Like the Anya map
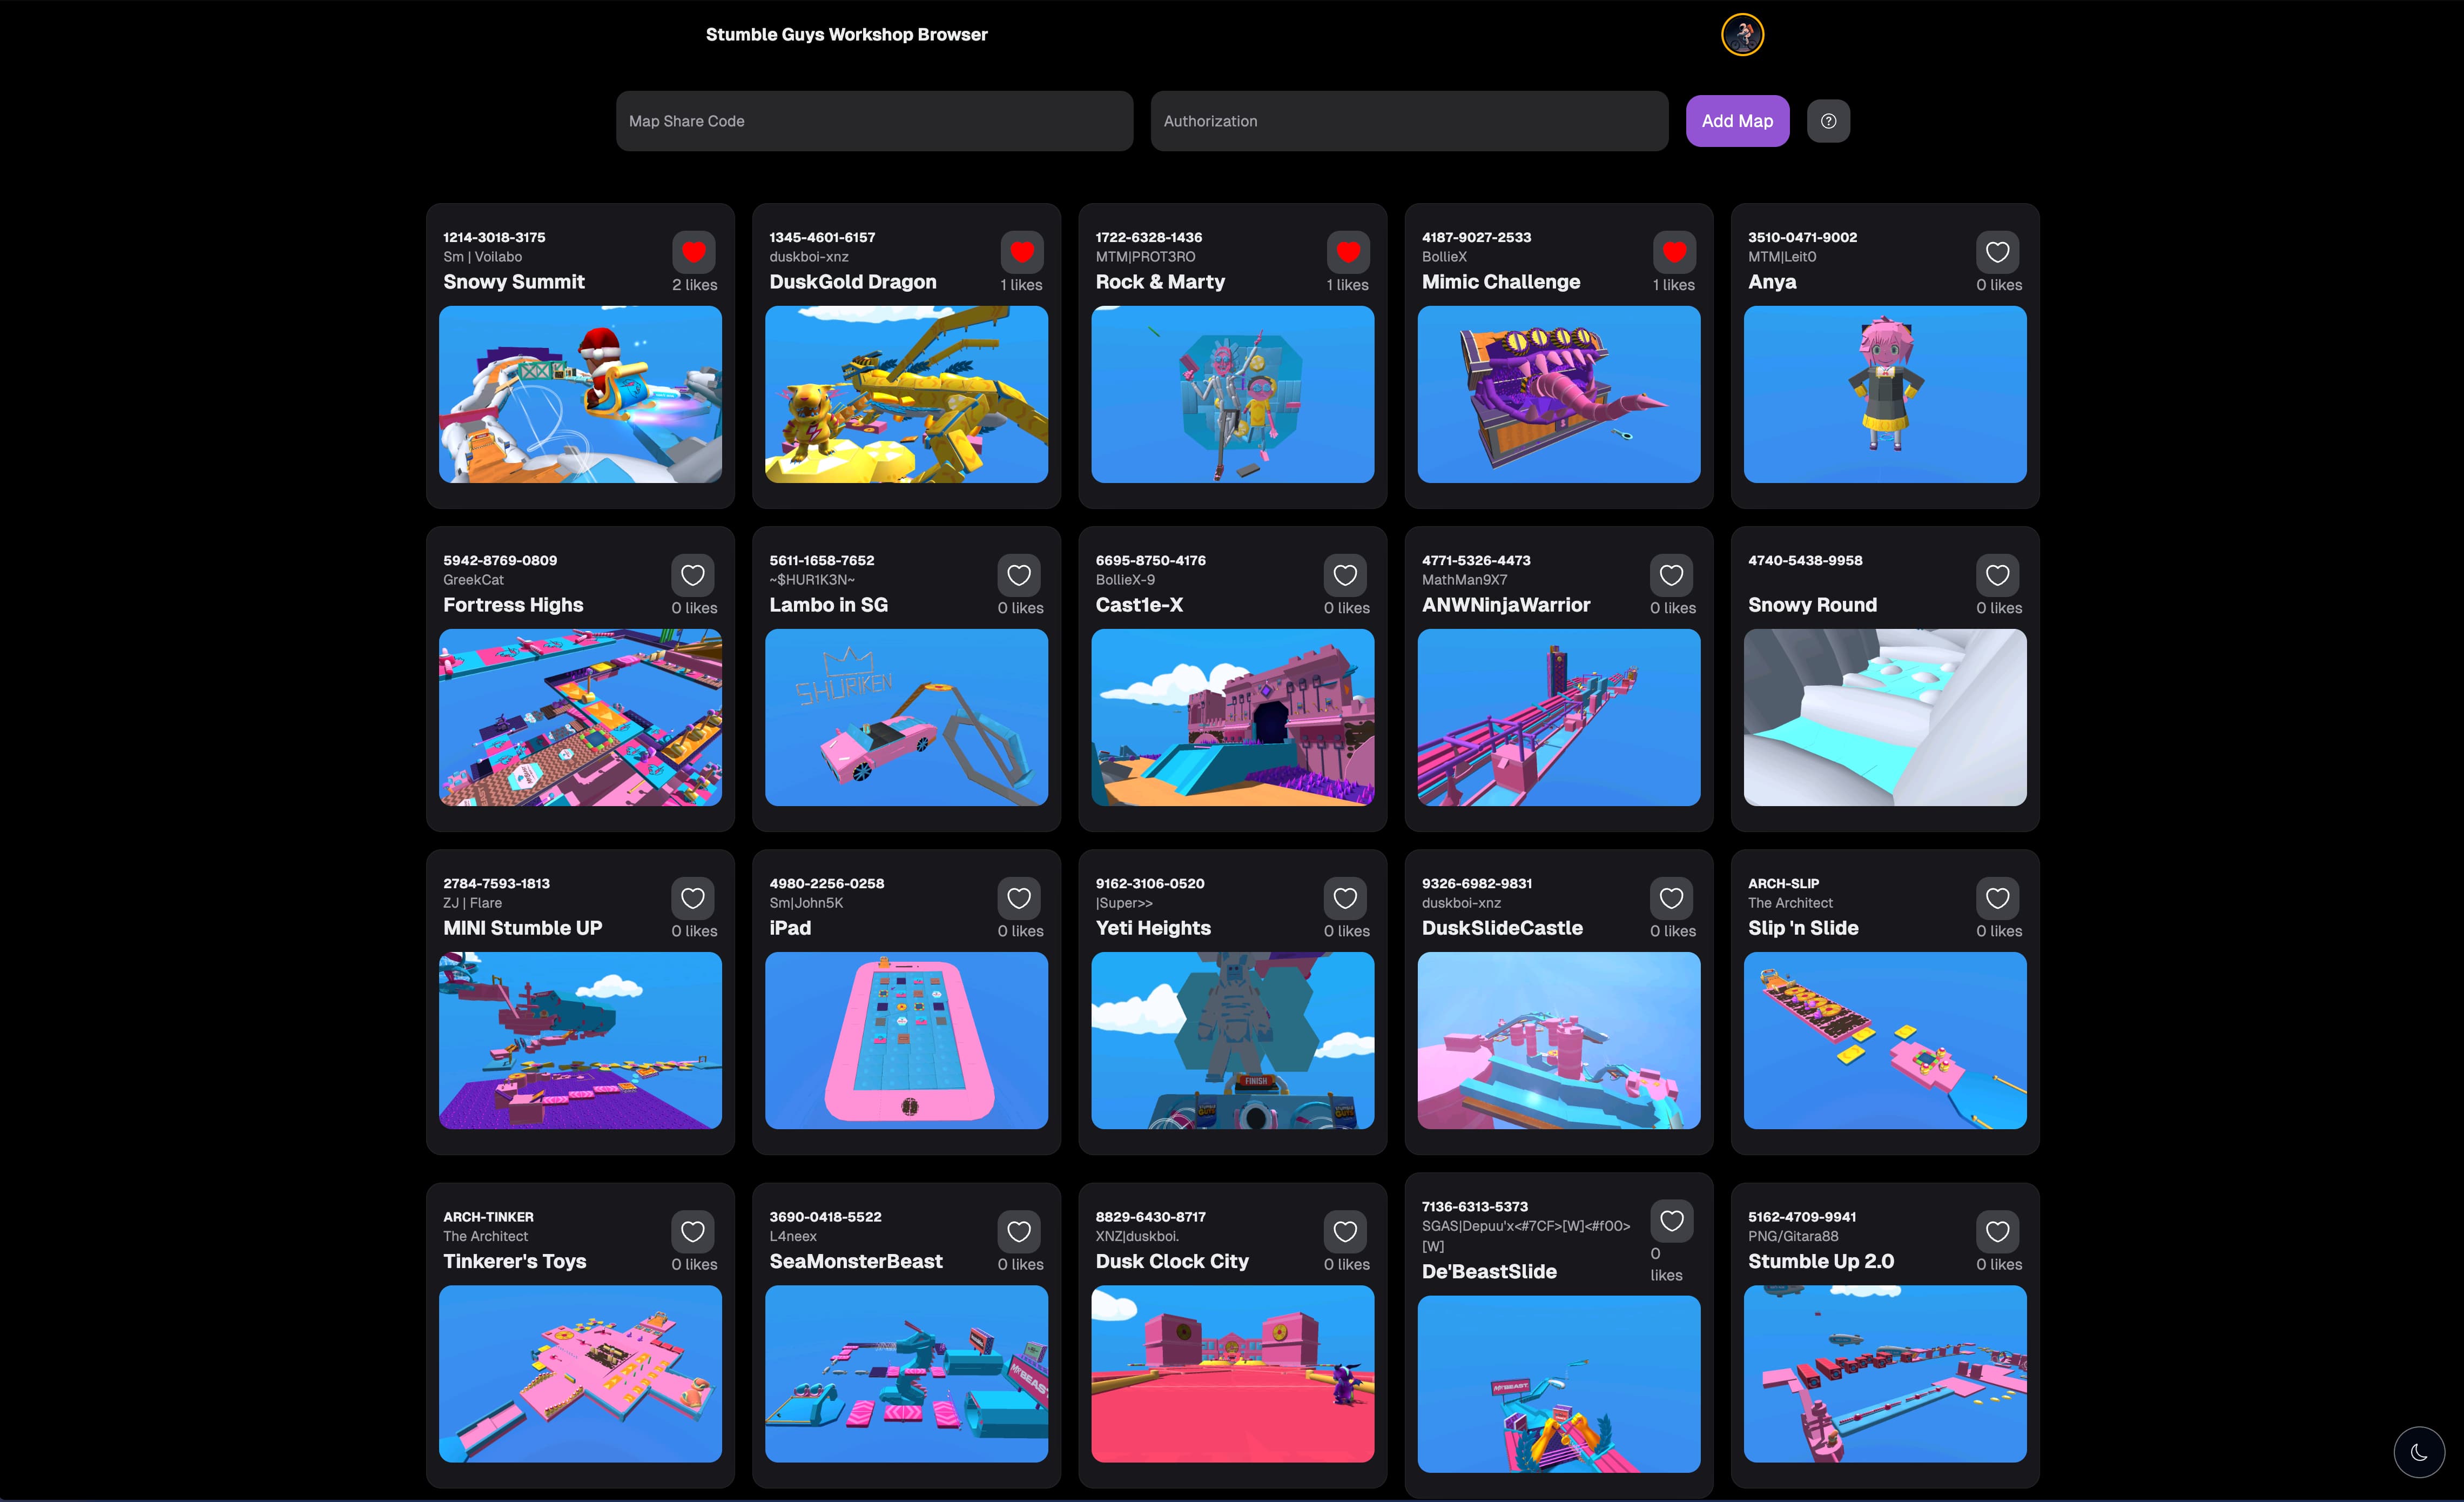This screenshot has width=2464, height=1502. point(1997,252)
